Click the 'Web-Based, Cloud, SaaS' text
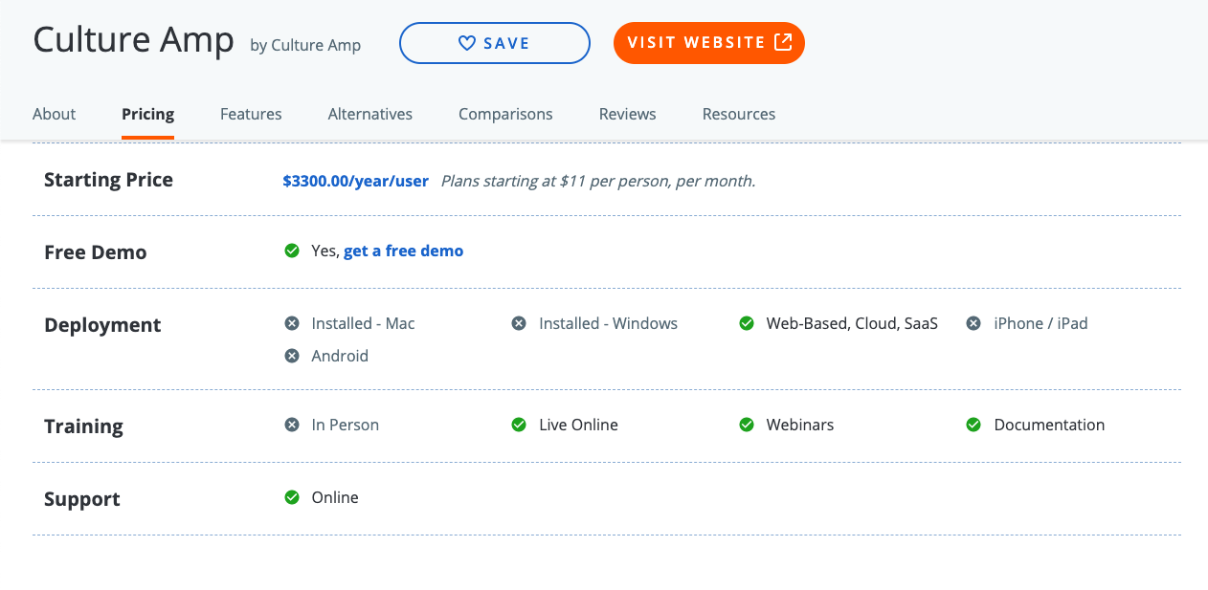1208x590 pixels. click(x=852, y=323)
